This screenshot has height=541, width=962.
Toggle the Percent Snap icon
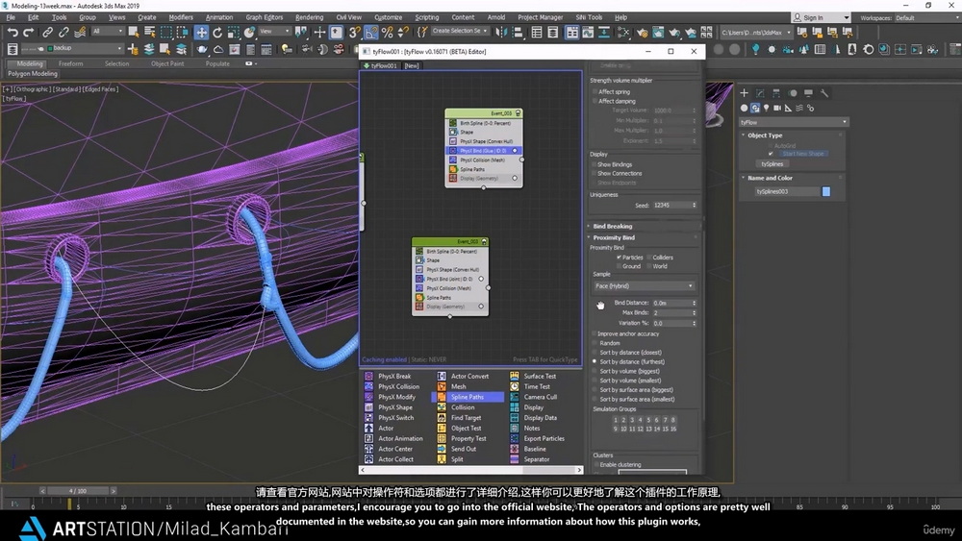(387, 32)
